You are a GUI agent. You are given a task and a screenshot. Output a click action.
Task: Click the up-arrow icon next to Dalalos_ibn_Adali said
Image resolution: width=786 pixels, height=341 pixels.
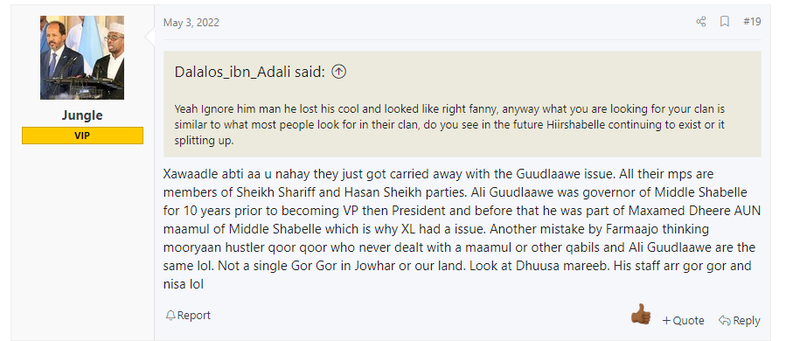point(339,73)
